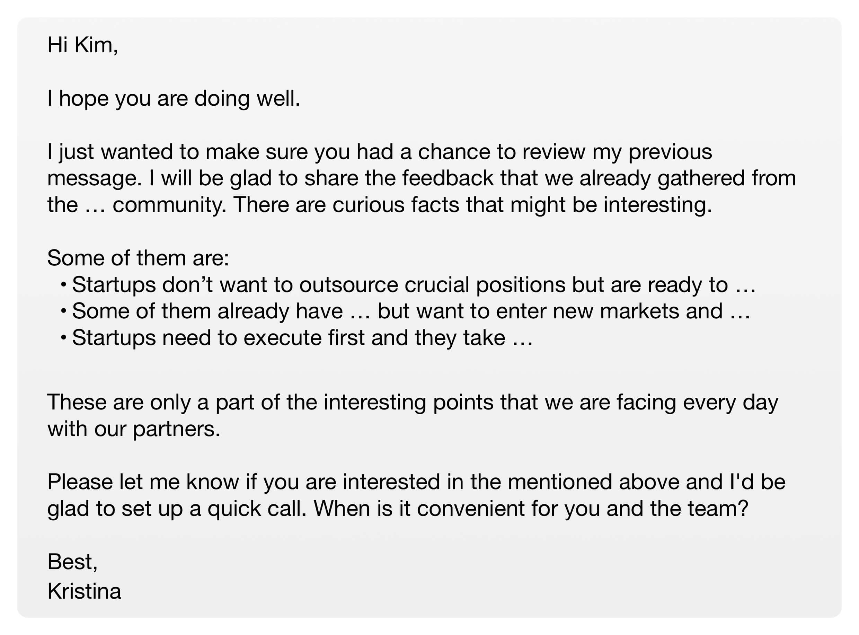Click the 'Best,' sign-off line
The image size is (859, 635).
coord(73,562)
